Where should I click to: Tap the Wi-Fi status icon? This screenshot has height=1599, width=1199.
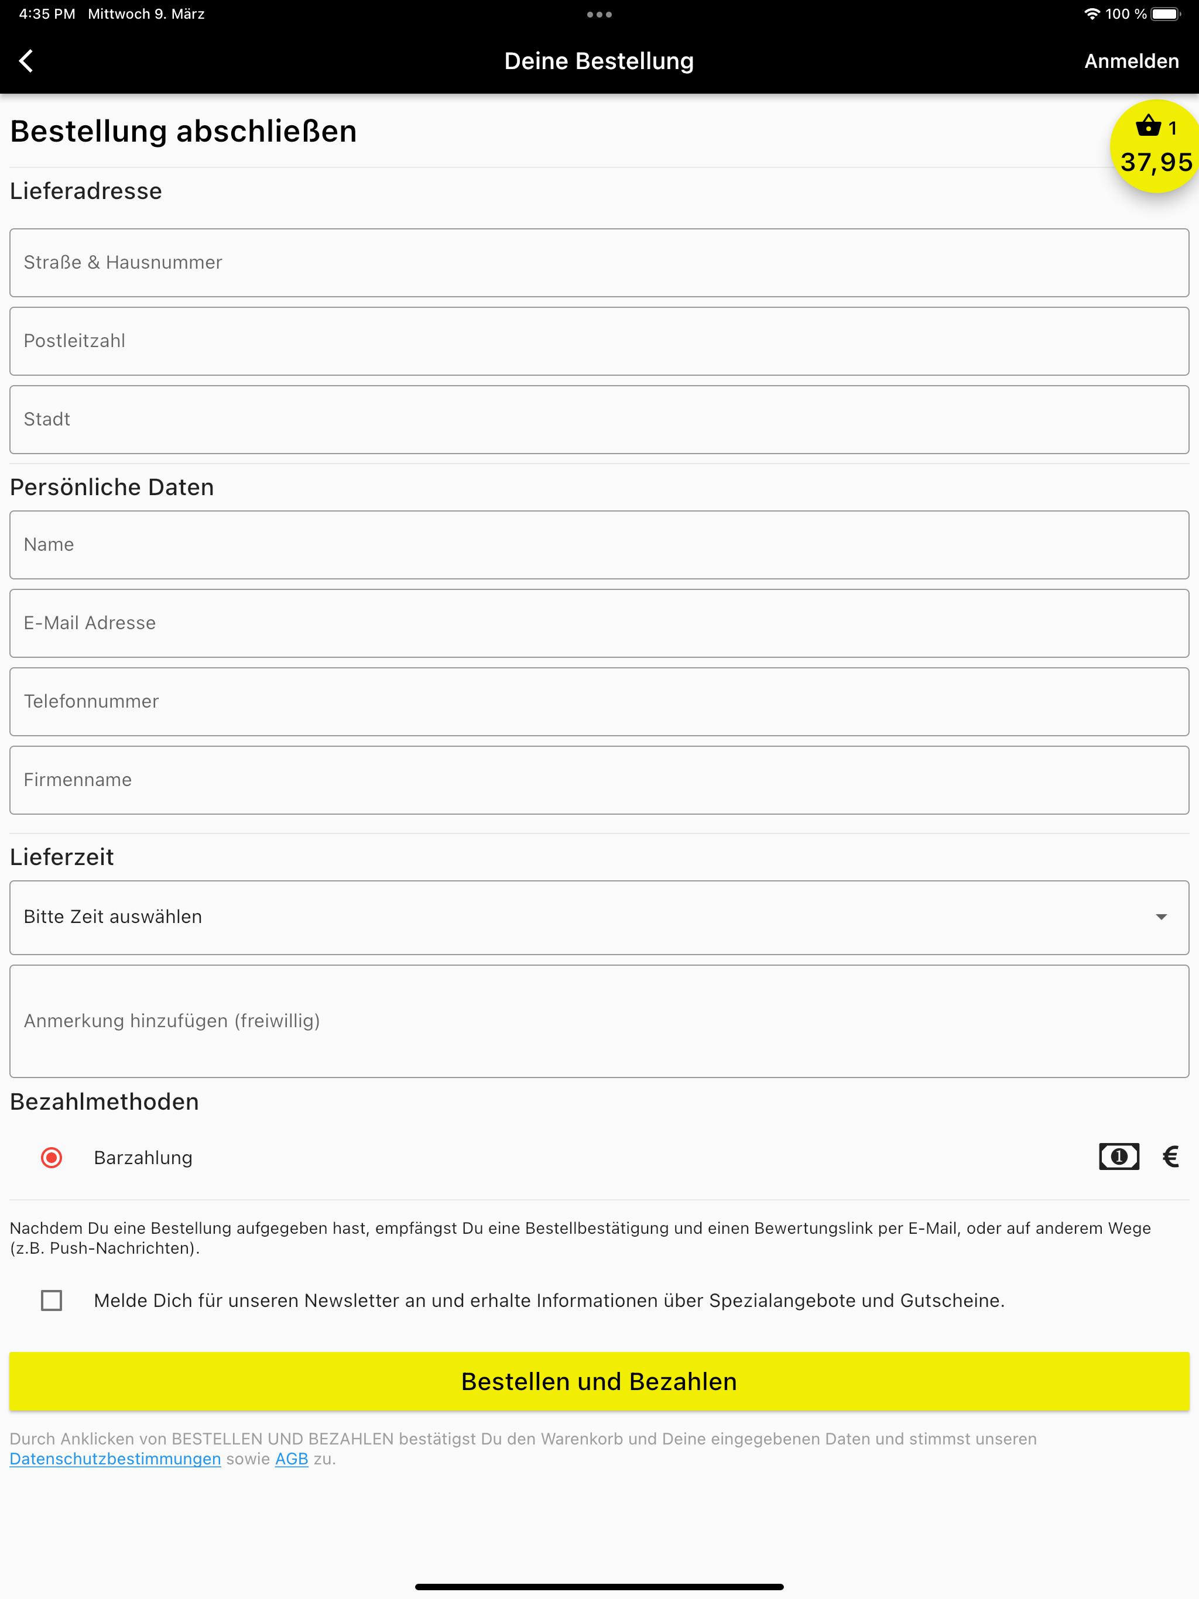(x=1092, y=15)
